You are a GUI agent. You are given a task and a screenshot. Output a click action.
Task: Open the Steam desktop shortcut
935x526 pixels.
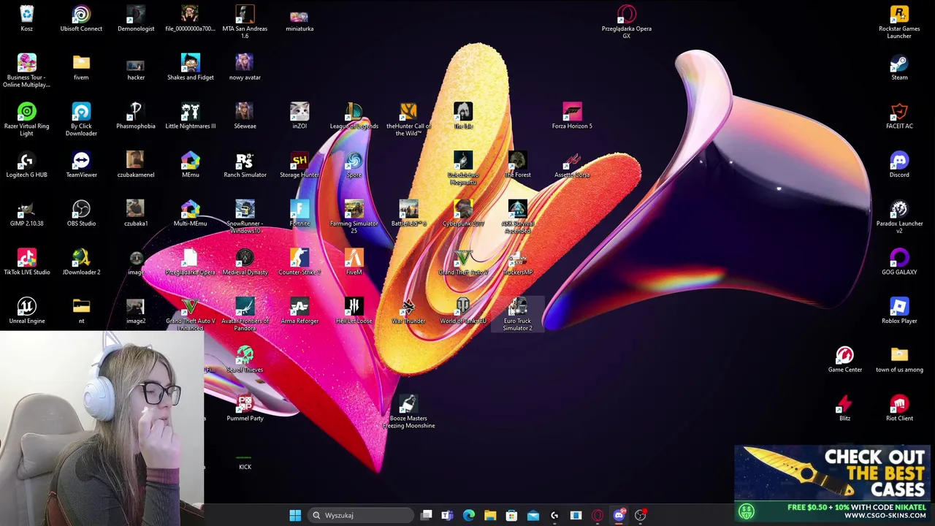coord(899,68)
